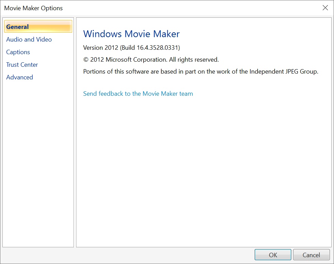Click the Version 2012 build number text
This screenshot has width=334, height=264.
[132, 48]
